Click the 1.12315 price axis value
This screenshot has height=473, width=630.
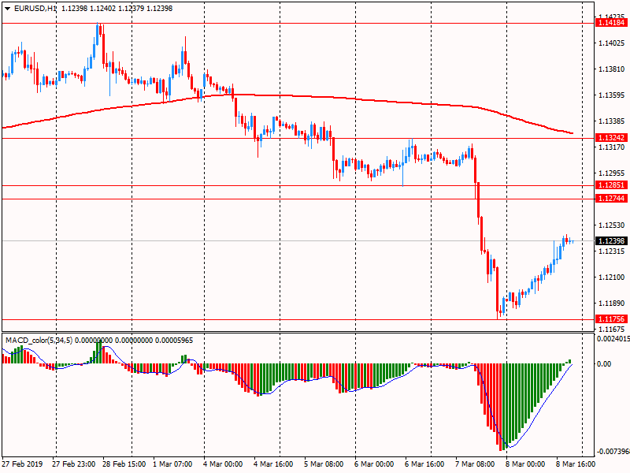pyautogui.click(x=612, y=251)
